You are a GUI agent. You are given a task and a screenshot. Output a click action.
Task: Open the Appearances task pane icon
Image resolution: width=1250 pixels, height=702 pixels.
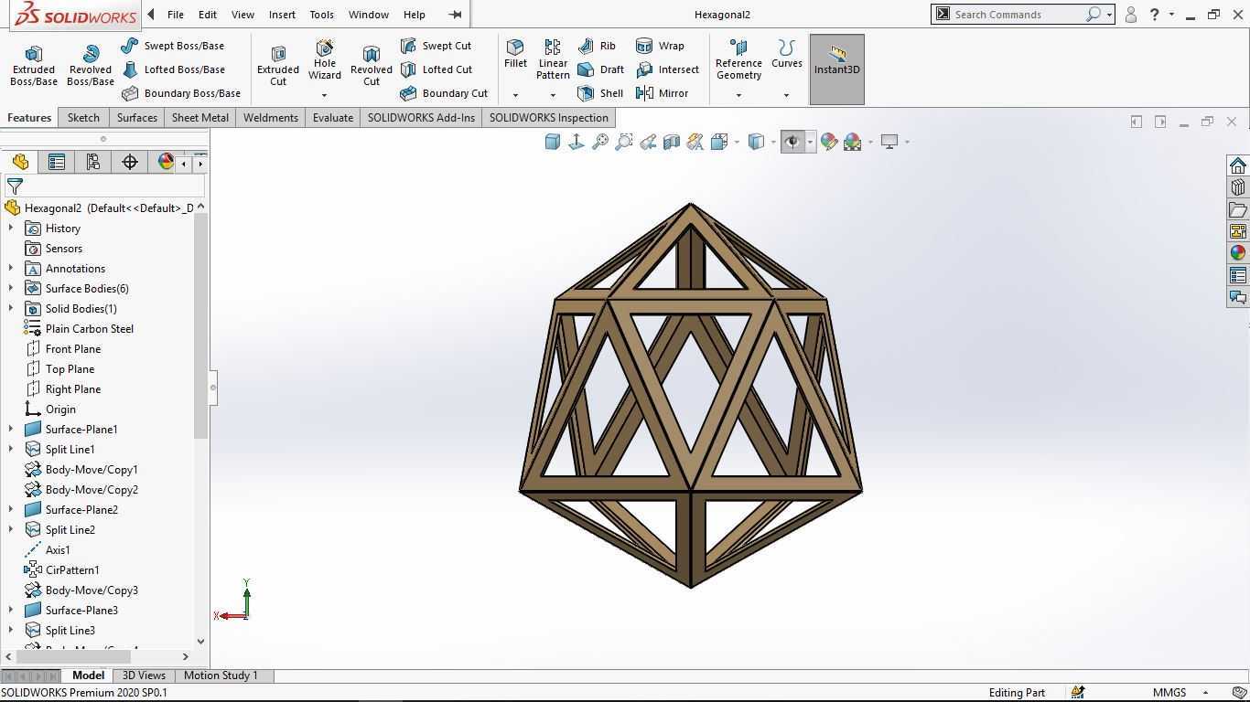[1238, 252]
